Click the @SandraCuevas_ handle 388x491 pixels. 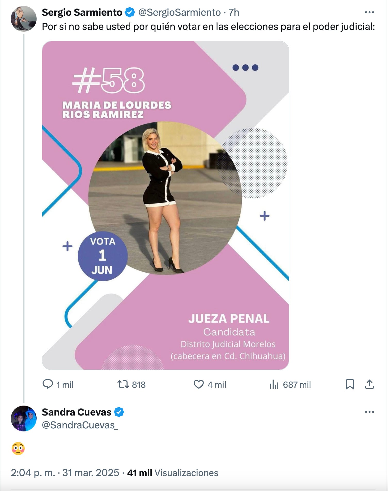pos(80,425)
